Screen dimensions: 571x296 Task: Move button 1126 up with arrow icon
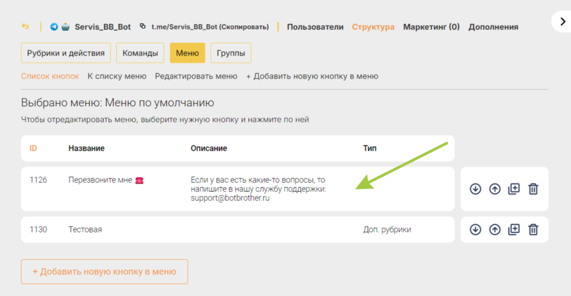[x=495, y=189]
